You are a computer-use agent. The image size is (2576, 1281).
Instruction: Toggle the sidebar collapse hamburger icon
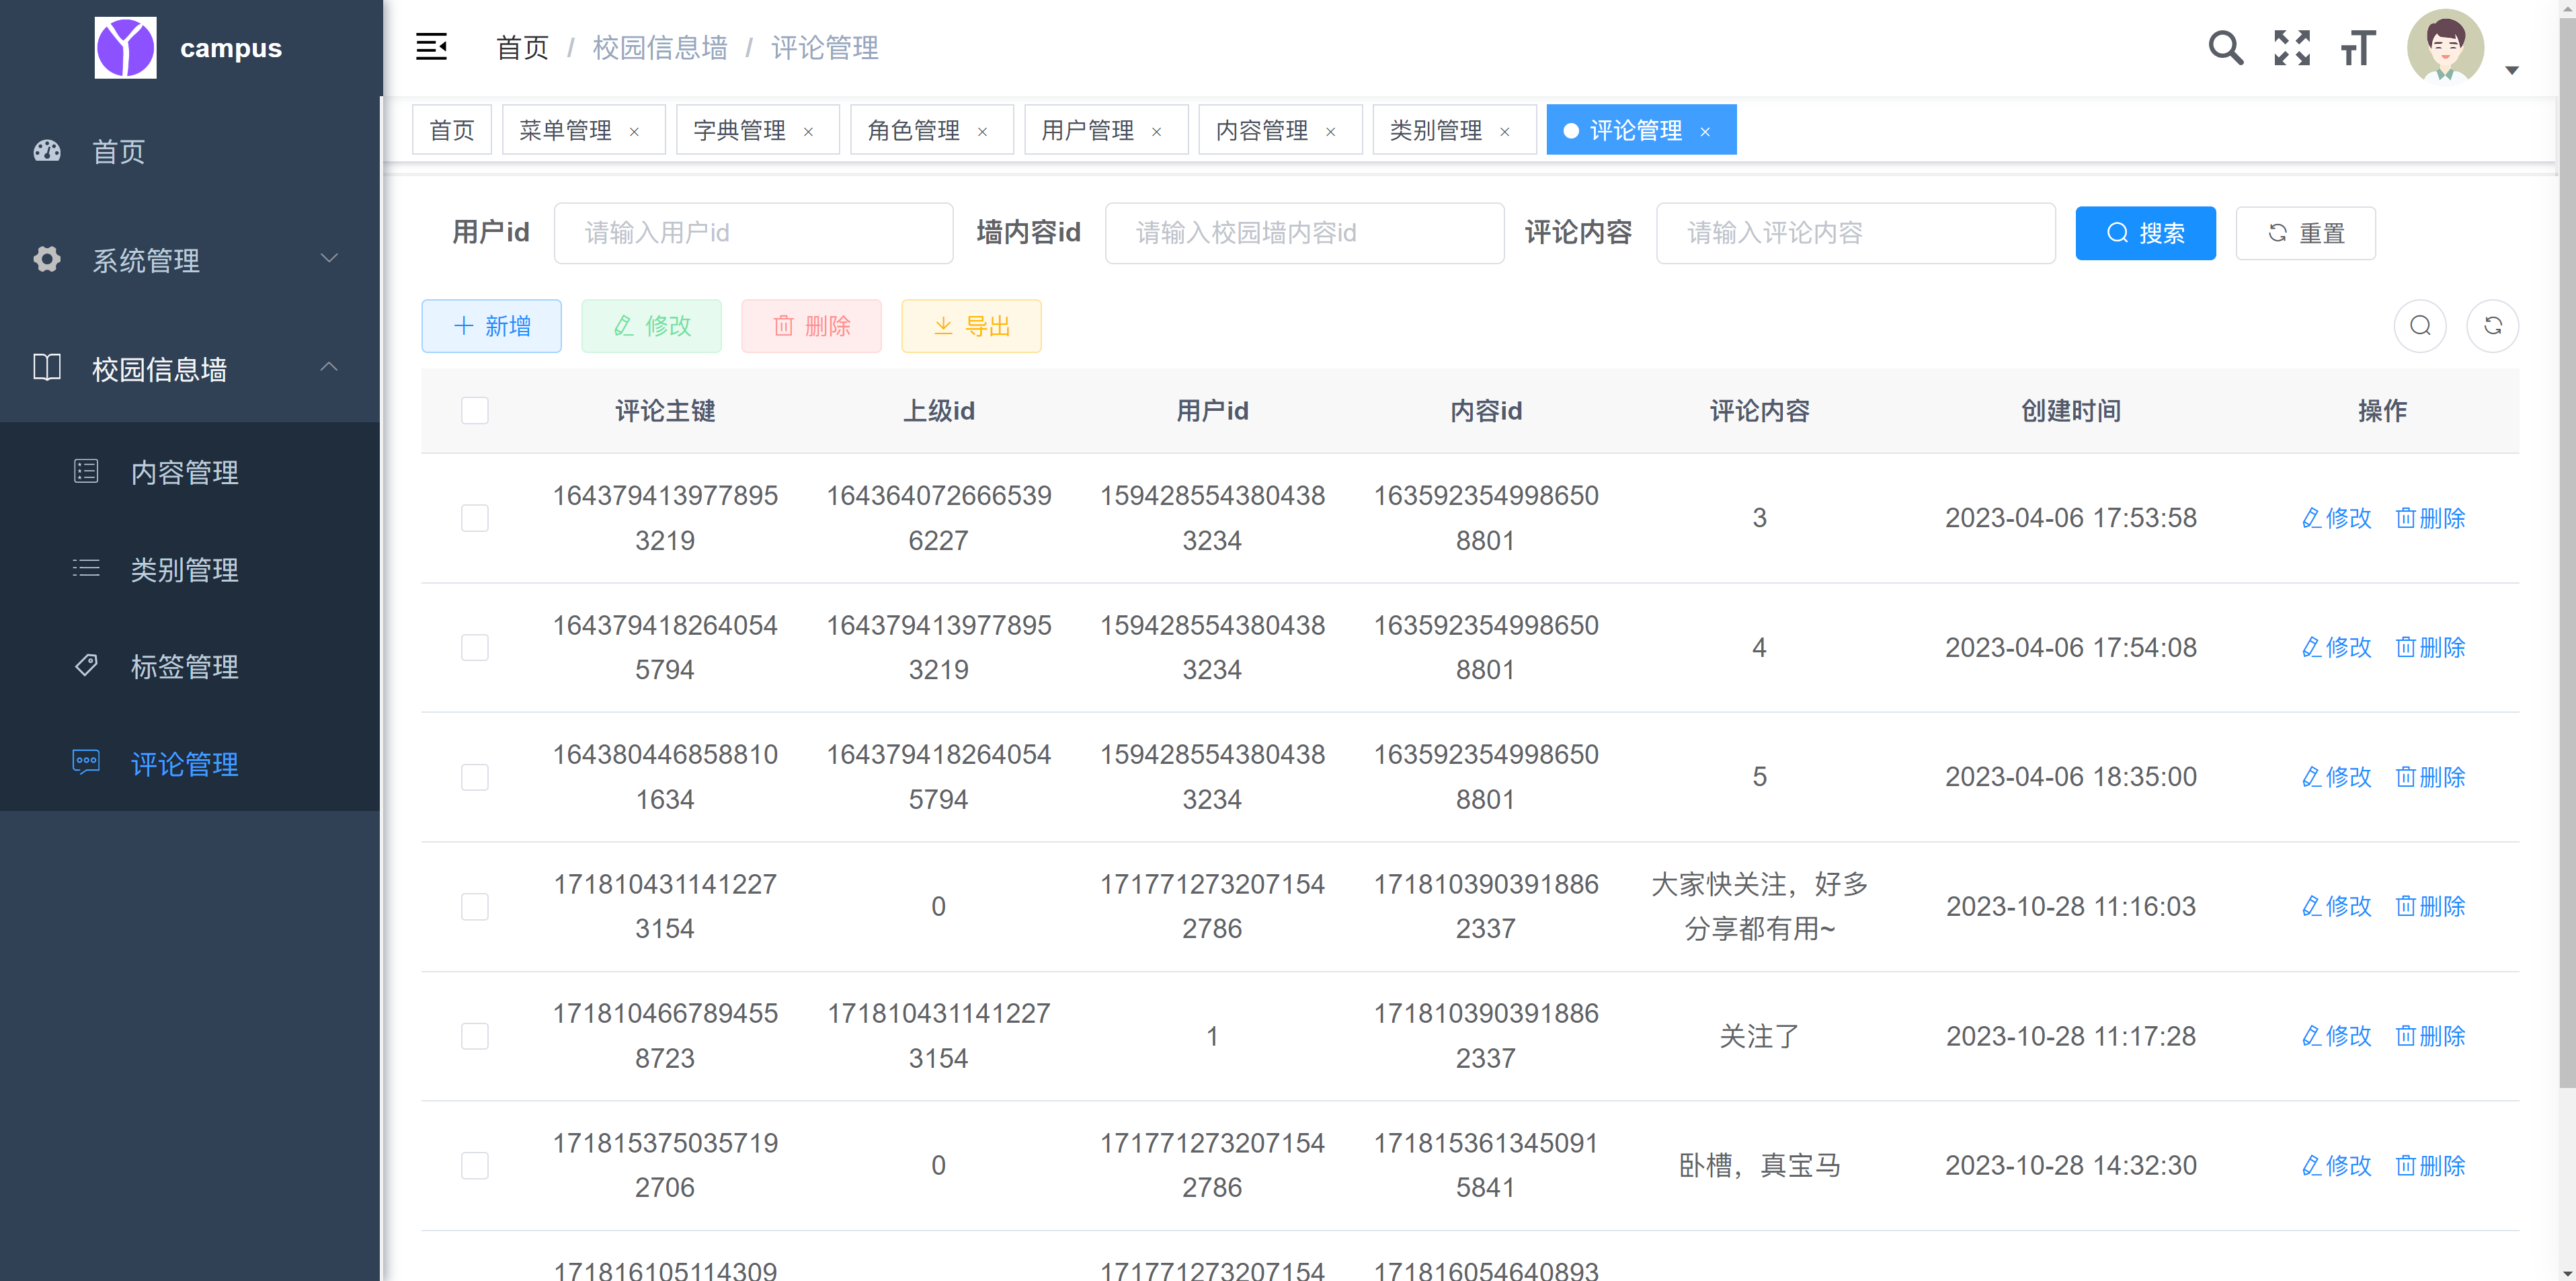point(431,47)
